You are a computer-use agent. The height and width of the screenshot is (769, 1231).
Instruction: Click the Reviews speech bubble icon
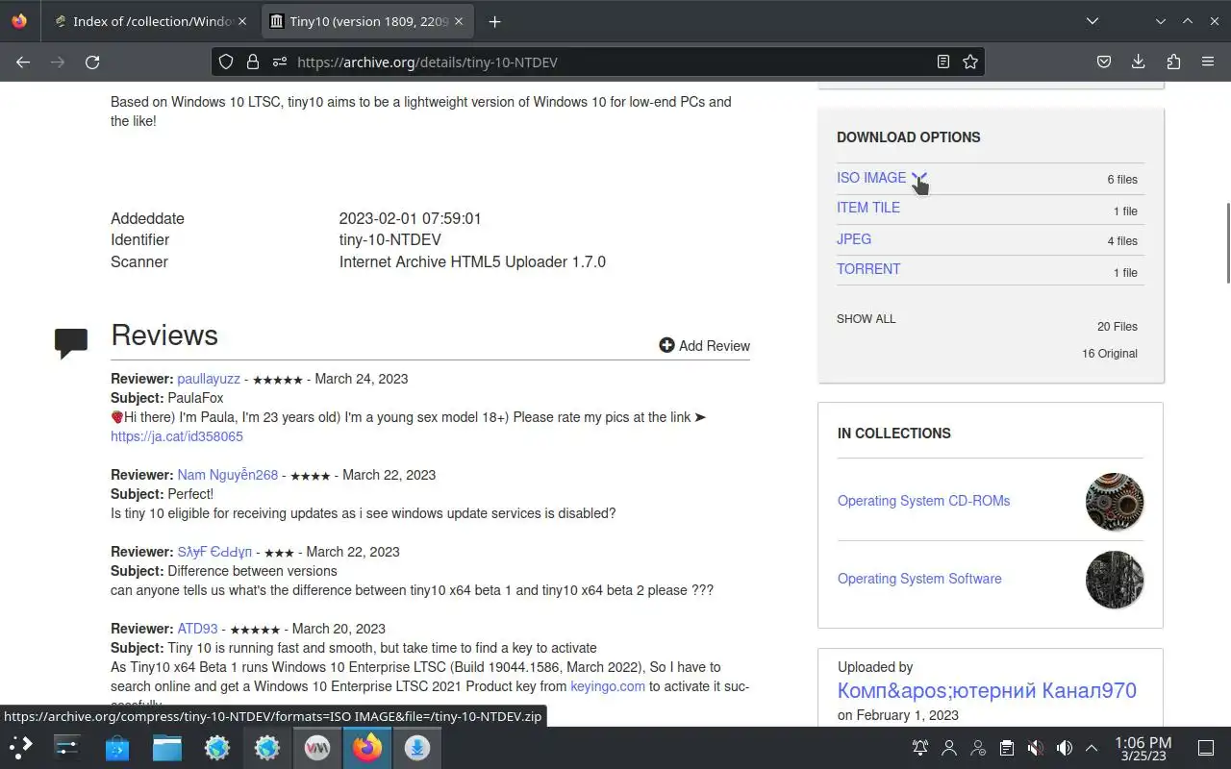click(71, 343)
